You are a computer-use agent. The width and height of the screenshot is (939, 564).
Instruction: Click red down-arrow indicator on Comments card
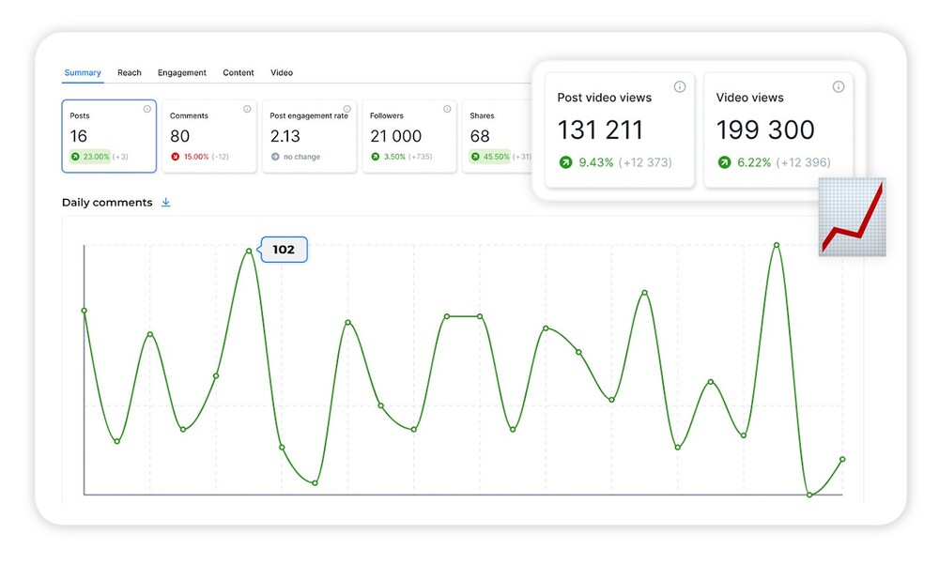pyautogui.click(x=175, y=157)
